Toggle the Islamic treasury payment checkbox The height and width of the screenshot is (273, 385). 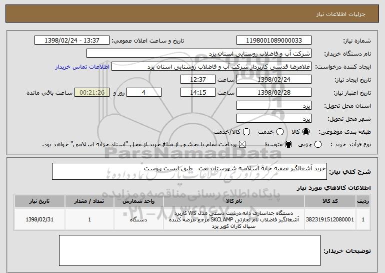(242, 144)
